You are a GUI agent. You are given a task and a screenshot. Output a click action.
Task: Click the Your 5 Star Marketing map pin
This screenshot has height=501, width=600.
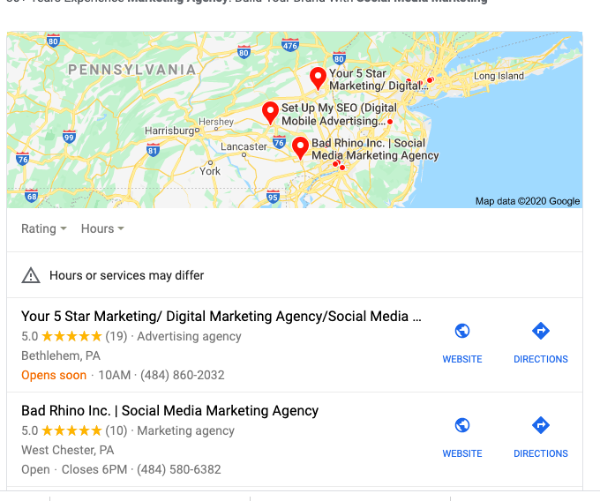(318, 79)
